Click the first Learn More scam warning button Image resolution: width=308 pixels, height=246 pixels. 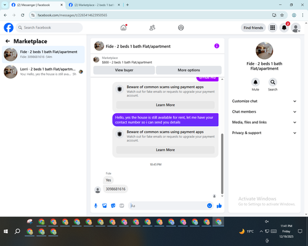point(165,105)
